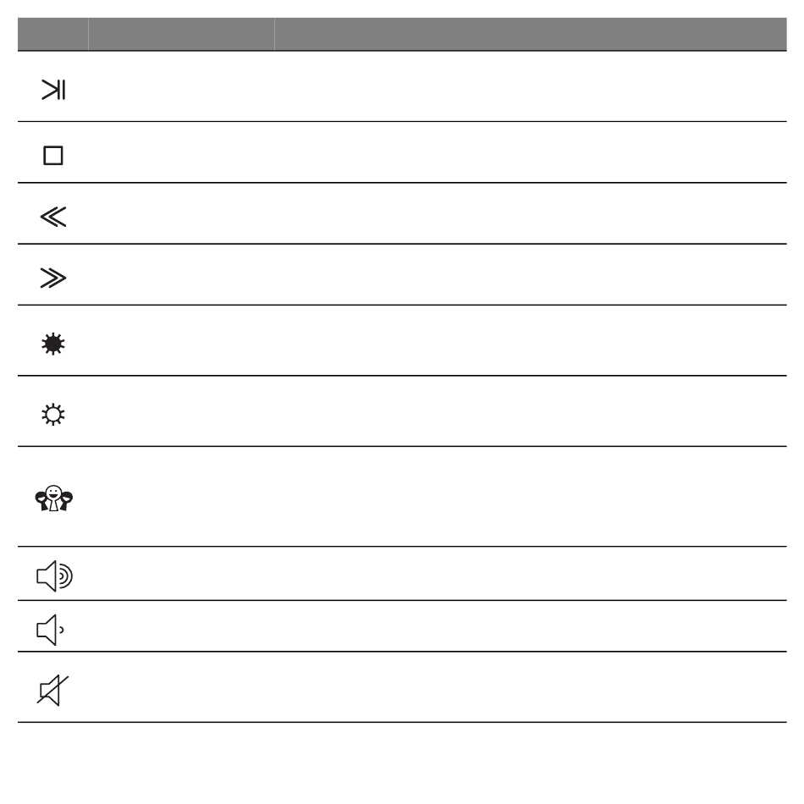
Task: Click the volume down speaker icon
Action: pyautogui.click(x=50, y=630)
